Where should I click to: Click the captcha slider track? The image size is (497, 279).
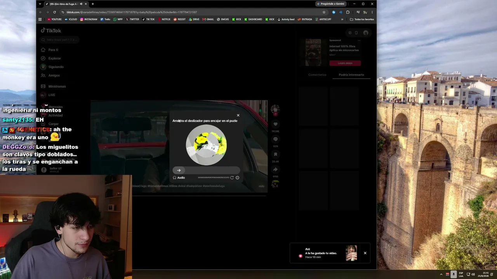click(x=206, y=170)
